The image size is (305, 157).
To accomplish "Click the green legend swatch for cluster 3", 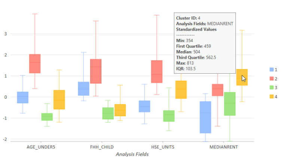I will pos(272,87).
